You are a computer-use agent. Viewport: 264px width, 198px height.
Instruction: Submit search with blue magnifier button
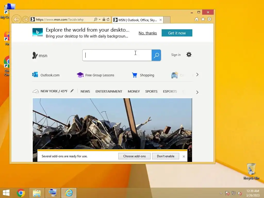pyautogui.click(x=156, y=55)
